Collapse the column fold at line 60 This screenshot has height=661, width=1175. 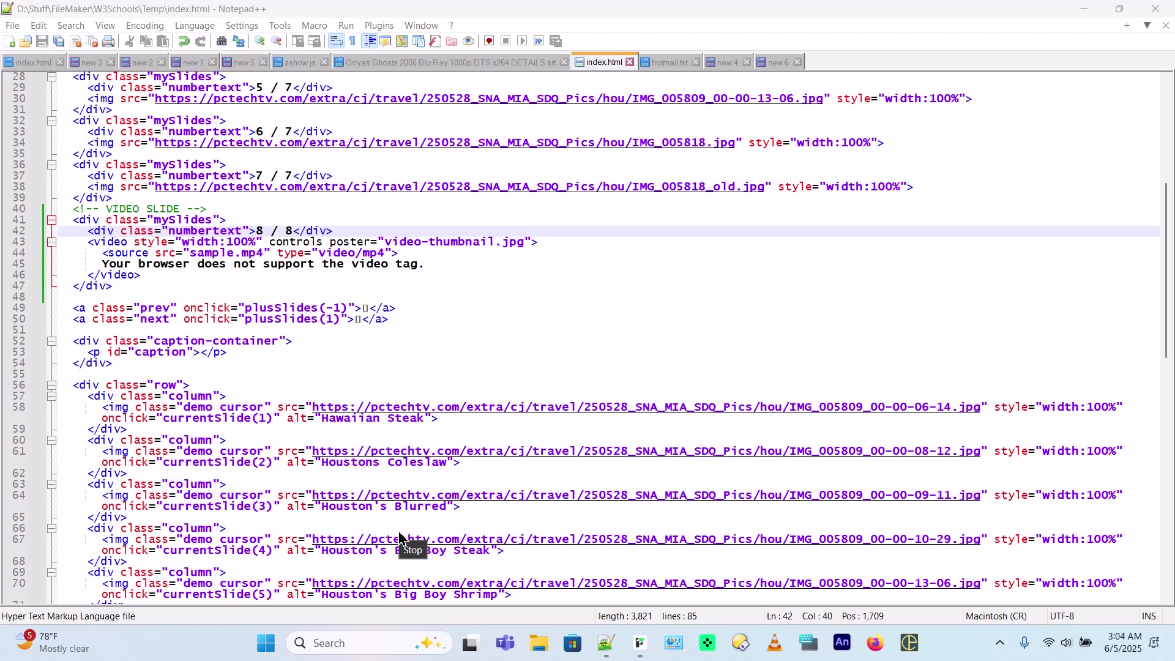click(x=52, y=440)
